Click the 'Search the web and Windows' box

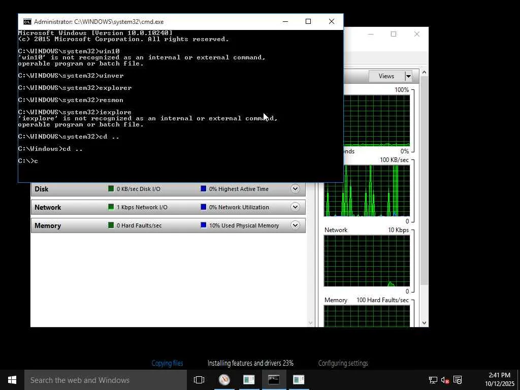[106, 380]
